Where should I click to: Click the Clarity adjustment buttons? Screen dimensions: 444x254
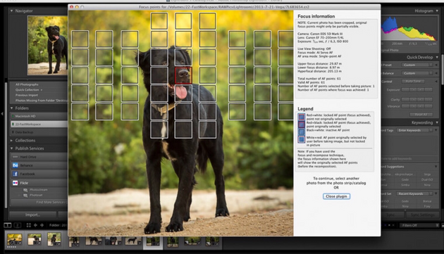click(x=417, y=99)
